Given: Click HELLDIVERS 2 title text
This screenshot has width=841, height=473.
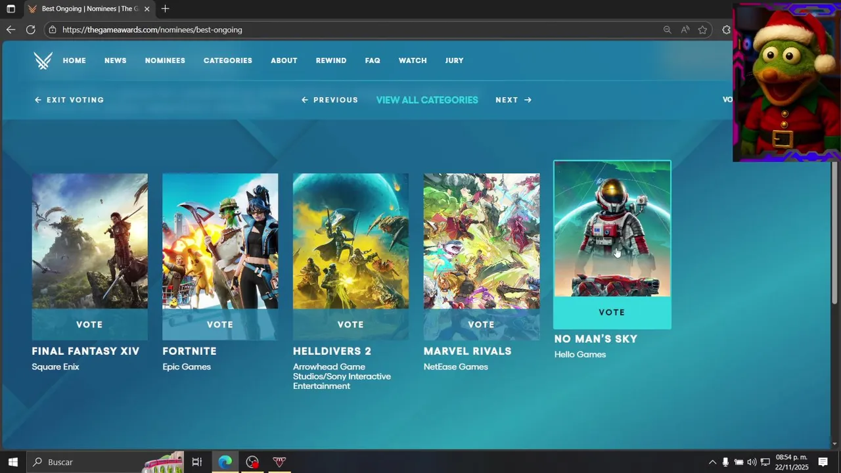Looking at the screenshot, I should click(332, 351).
